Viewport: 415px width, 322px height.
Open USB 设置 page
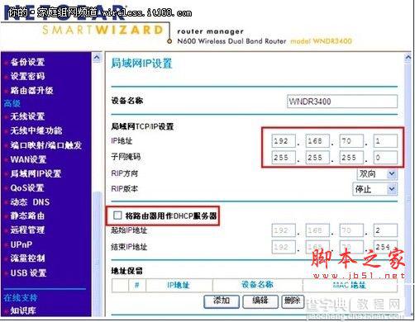[x=28, y=273]
